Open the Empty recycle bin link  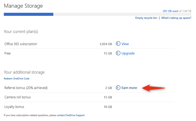[146, 18]
